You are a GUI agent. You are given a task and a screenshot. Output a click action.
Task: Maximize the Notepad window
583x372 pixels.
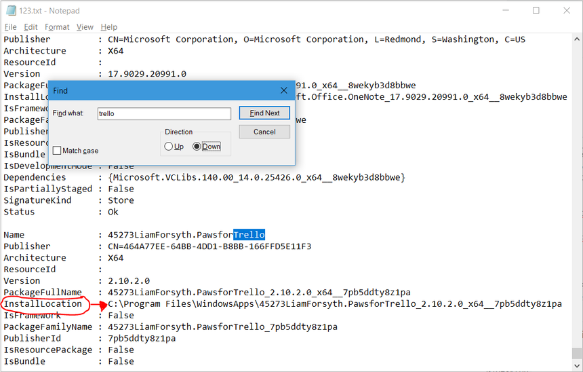pyautogui.click(x=536, y=11)
